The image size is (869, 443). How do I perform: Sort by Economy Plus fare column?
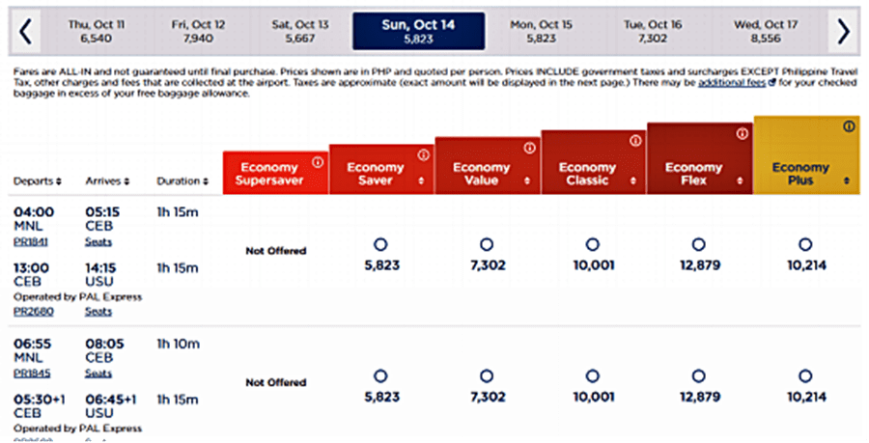[x=847, y=180]
